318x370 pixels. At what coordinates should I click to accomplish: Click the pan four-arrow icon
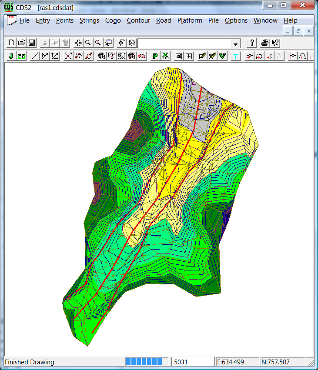78,43
